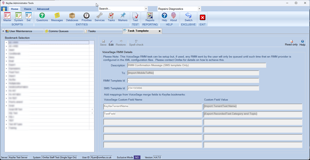
Task: Click the SMS Template Id field
Action: [x=193, y=88]
